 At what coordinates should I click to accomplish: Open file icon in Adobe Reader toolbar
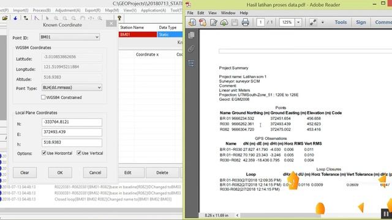click(192, 22)
